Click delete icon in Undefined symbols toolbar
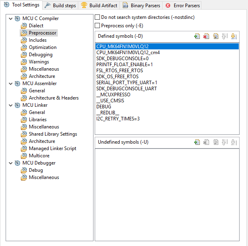This screenshot has height=246, width=248. (x=206, y=142)
